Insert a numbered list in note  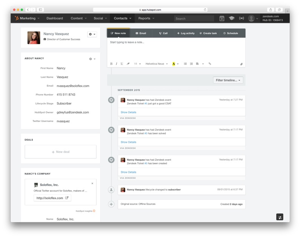191,64
